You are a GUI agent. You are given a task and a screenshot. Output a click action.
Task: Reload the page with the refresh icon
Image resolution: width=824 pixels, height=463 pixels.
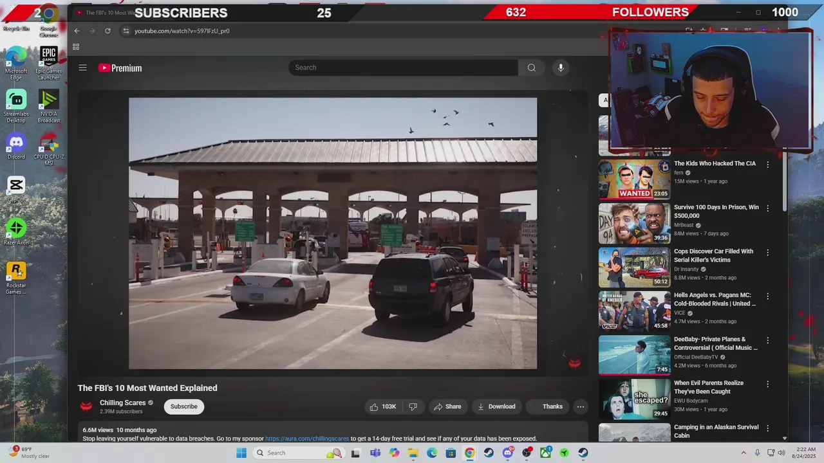[108, 31]
